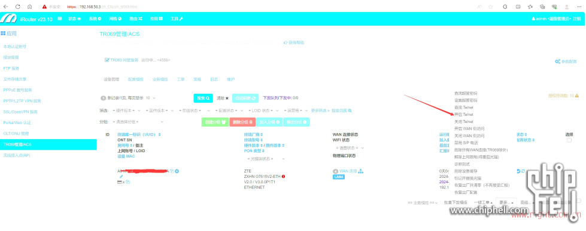Click the pencil edit icon under device UUID

coord(121,177)
